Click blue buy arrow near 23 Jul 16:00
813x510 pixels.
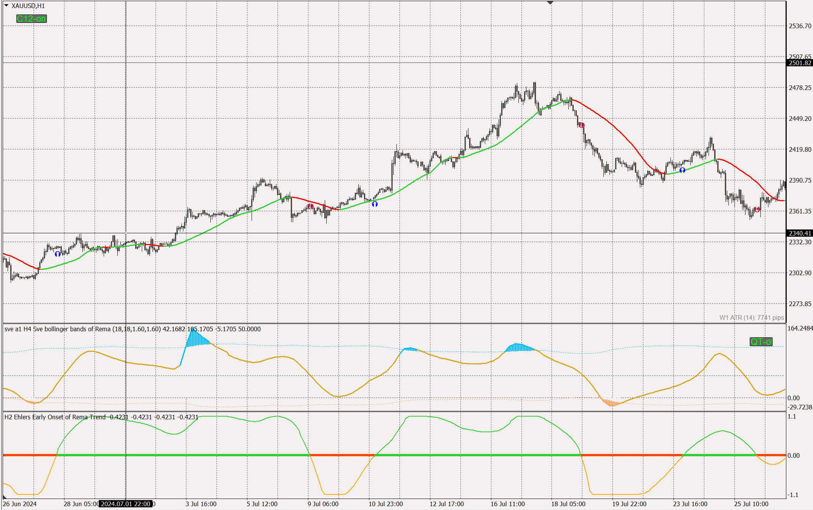(x=682, y=170)
